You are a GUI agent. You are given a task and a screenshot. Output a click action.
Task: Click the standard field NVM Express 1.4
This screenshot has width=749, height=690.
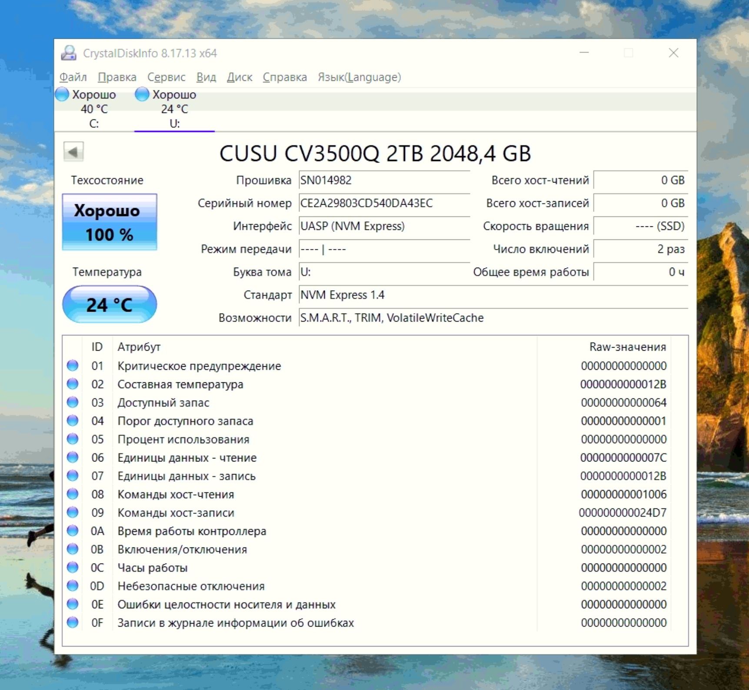coord(493,295)
